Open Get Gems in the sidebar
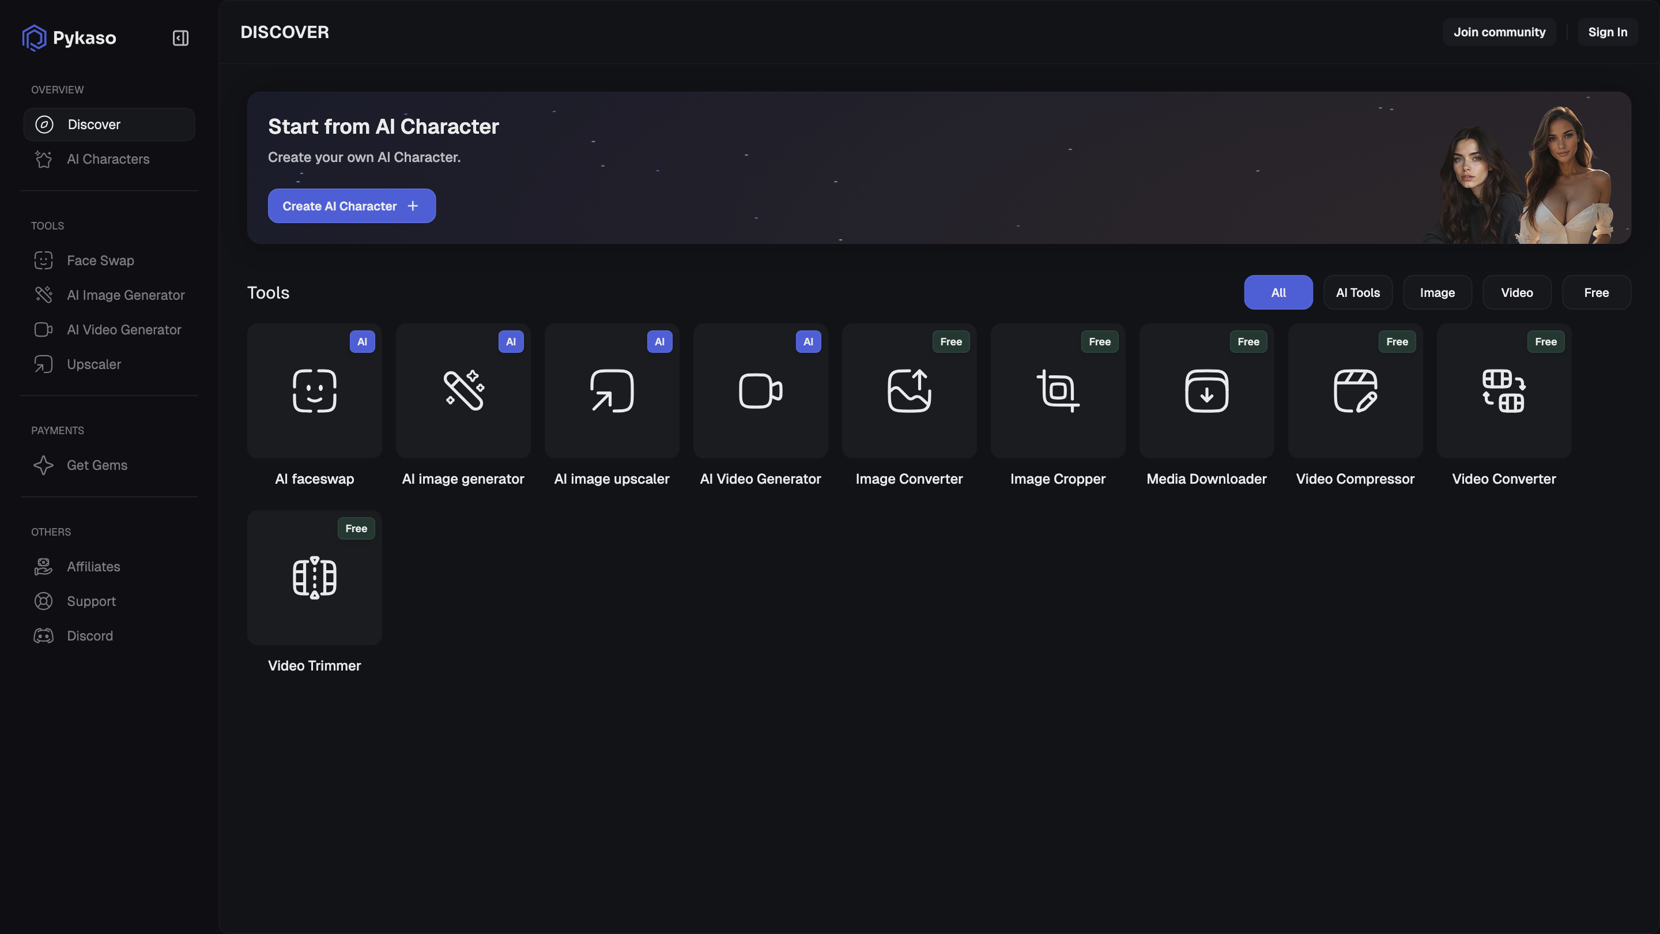Image resolution: width=1660 pixels, height=934 pixels. (97, 465)
